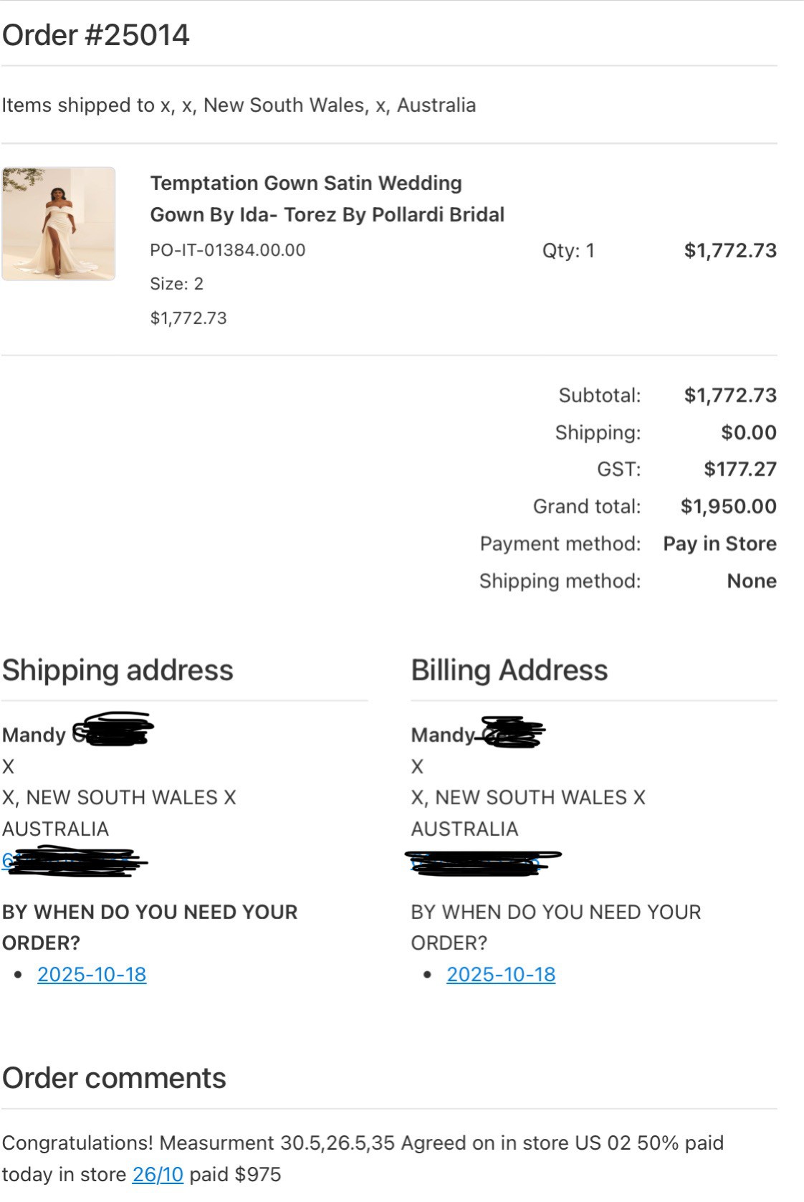Click the redacted phone link under Shipping address

point(75,861)
